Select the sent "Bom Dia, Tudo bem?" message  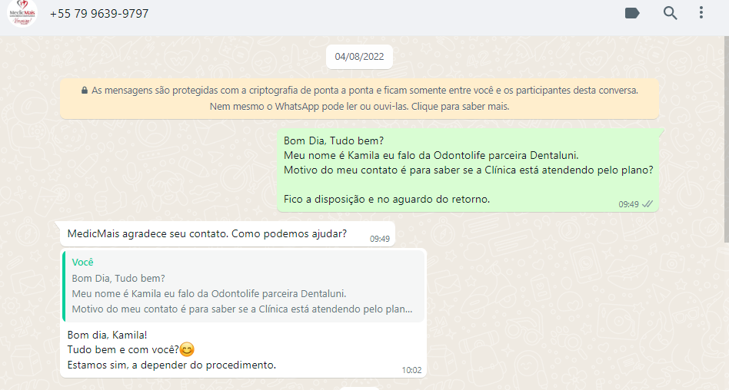pyautogui.click(x=468, y=170)
